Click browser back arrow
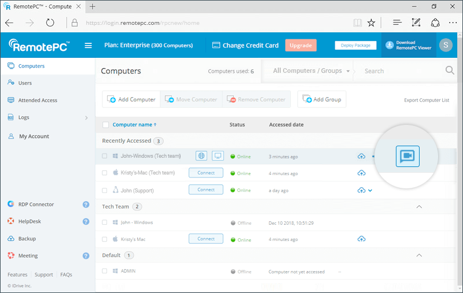Viewport: 463px width, 293px height. [x=9, y=23]
